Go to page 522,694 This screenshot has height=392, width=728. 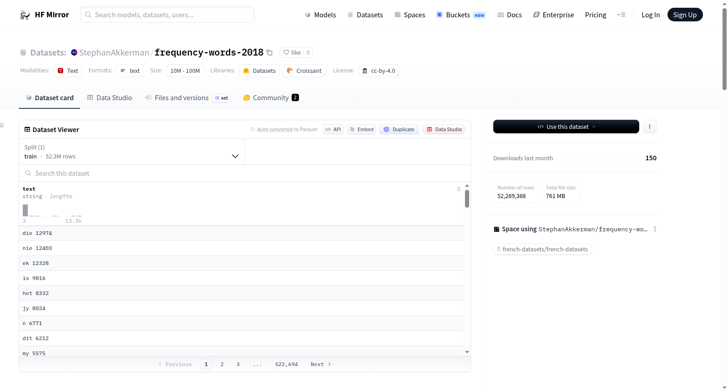click(287, 364)
